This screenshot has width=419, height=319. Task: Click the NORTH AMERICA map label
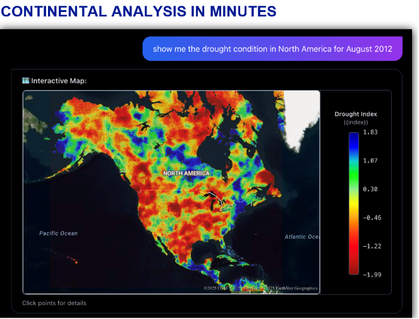(x=186, y=173)
